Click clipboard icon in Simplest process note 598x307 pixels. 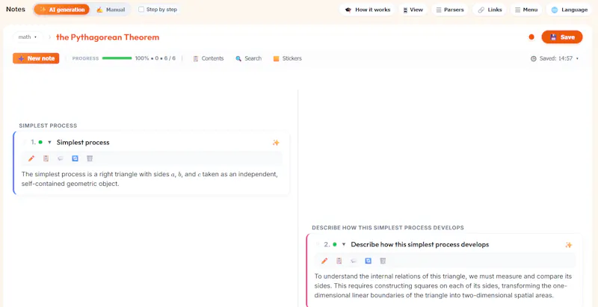(46, 158)
